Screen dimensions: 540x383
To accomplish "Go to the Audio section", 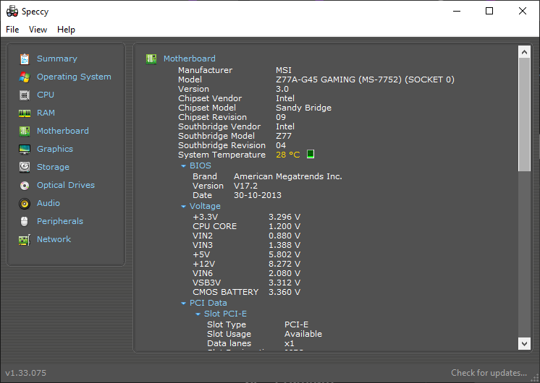I will tap(48, 203).
